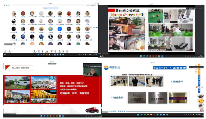Viewport: 206px width, 119px height.
Task: Open weather widget in top-left window taskbar
Action: [5, 54]
